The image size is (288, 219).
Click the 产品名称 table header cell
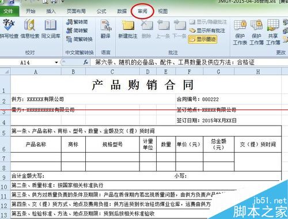36,144
